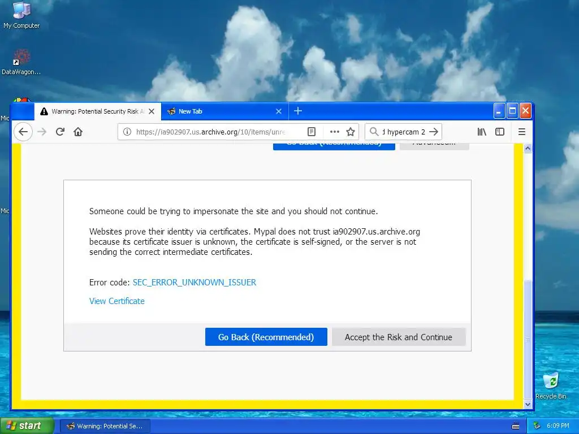Click the search magnifier icon
The image size is (579, 434).
374,132
